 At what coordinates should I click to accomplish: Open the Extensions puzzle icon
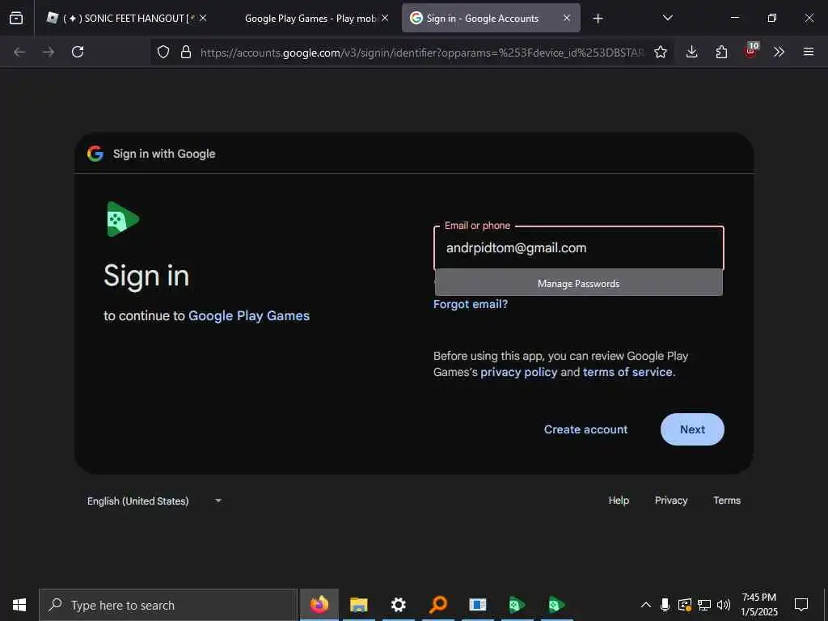coord(721,52)
